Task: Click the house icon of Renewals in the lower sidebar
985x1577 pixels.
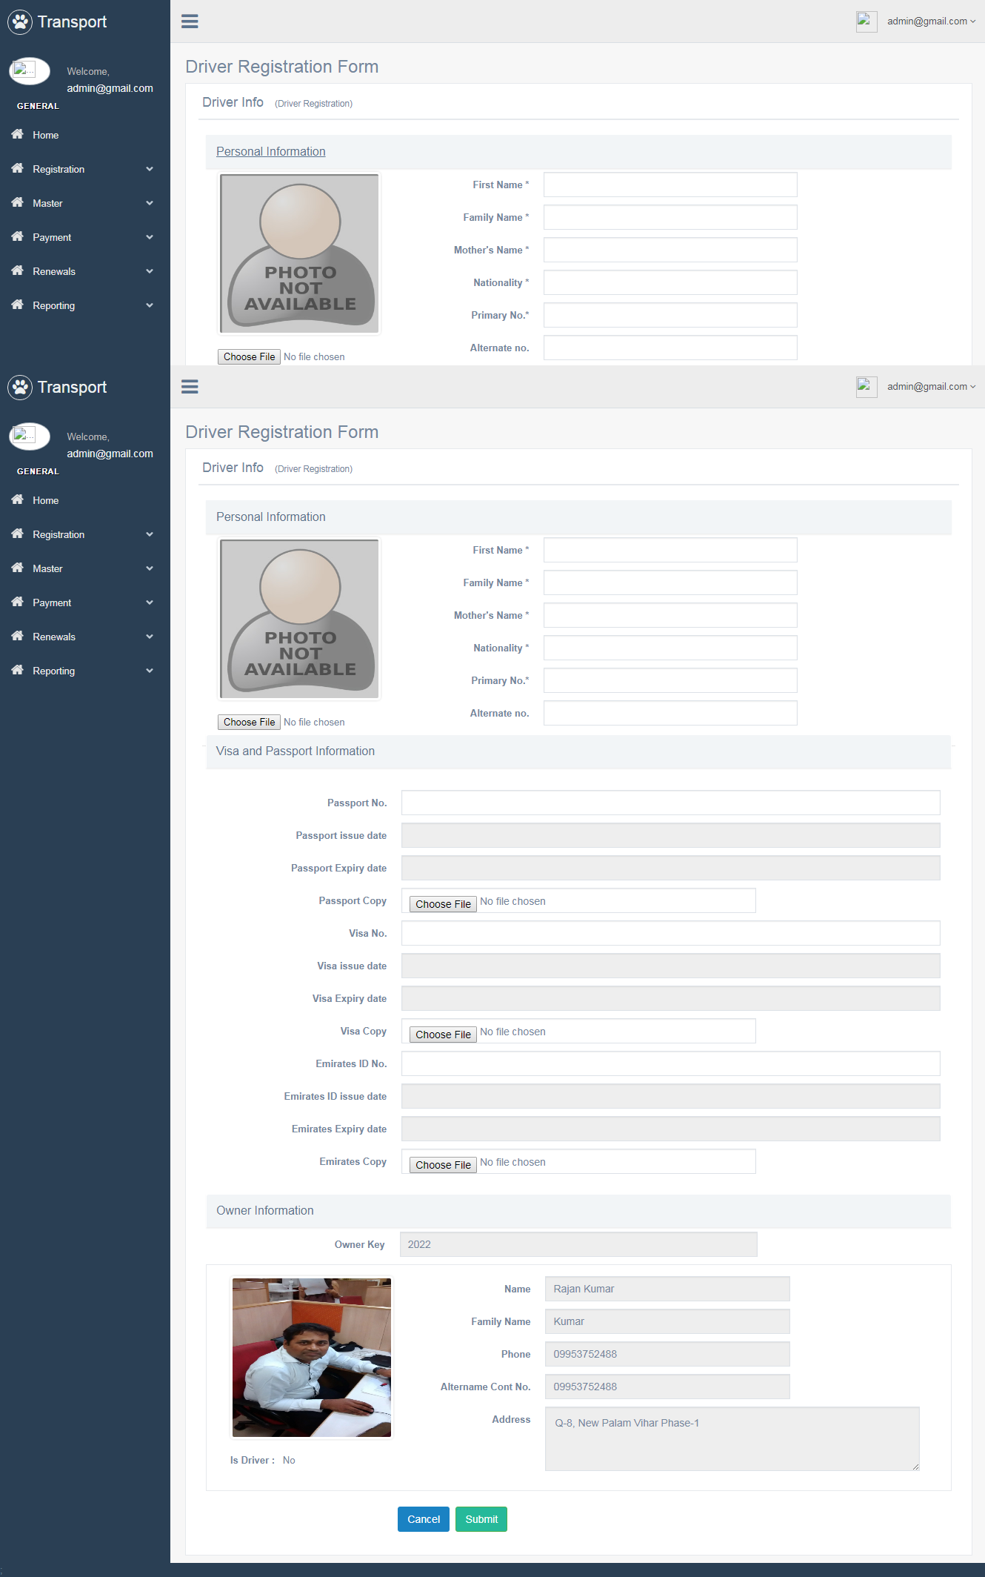Action: pyautogui.click(x=18, y=636)
